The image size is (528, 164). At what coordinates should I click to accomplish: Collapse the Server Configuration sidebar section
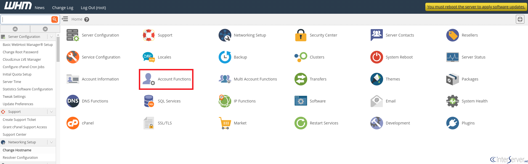[x=51, y=37]
